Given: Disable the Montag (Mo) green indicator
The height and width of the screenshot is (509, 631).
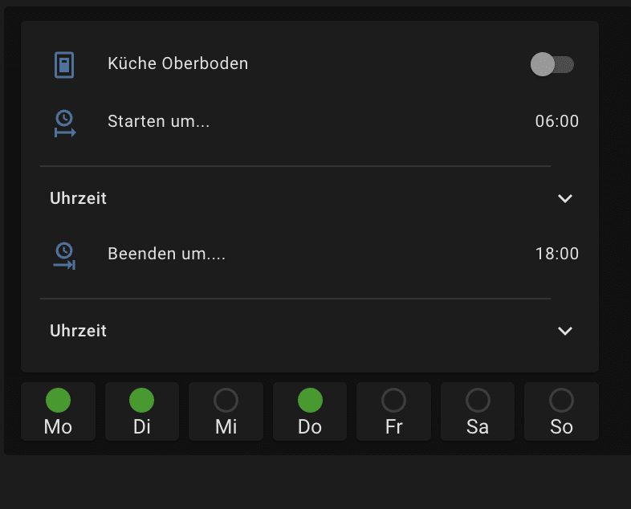Looking at the screenshot, I should click(x=58, y=400).
